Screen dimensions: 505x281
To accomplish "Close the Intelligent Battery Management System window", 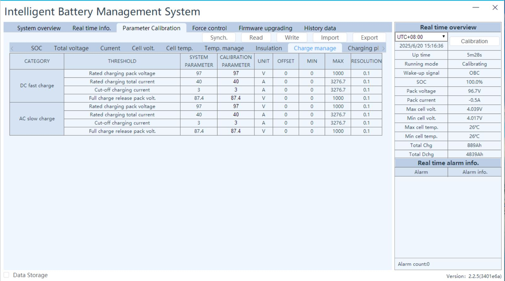I will pyautogui.click(x=495, y=8).
